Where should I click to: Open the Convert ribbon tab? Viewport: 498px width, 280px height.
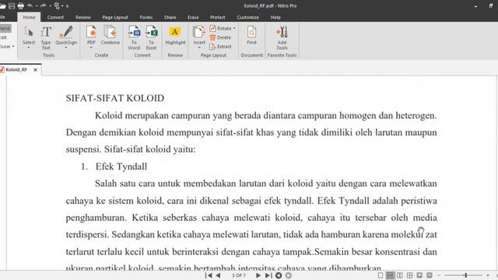coord(55,17)
